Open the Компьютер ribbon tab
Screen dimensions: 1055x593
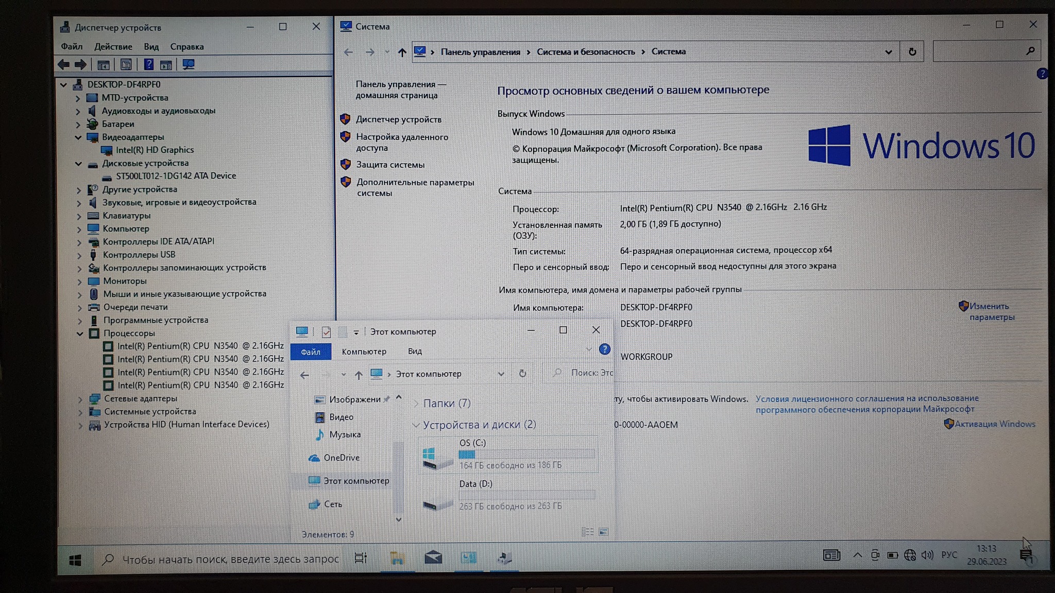pos(364,351)
